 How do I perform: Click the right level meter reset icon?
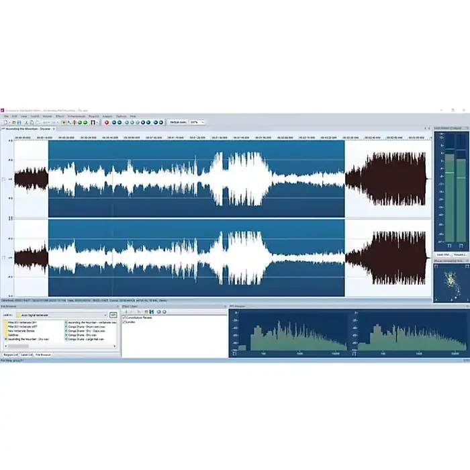pyautogui.click(x=461, y=246)
